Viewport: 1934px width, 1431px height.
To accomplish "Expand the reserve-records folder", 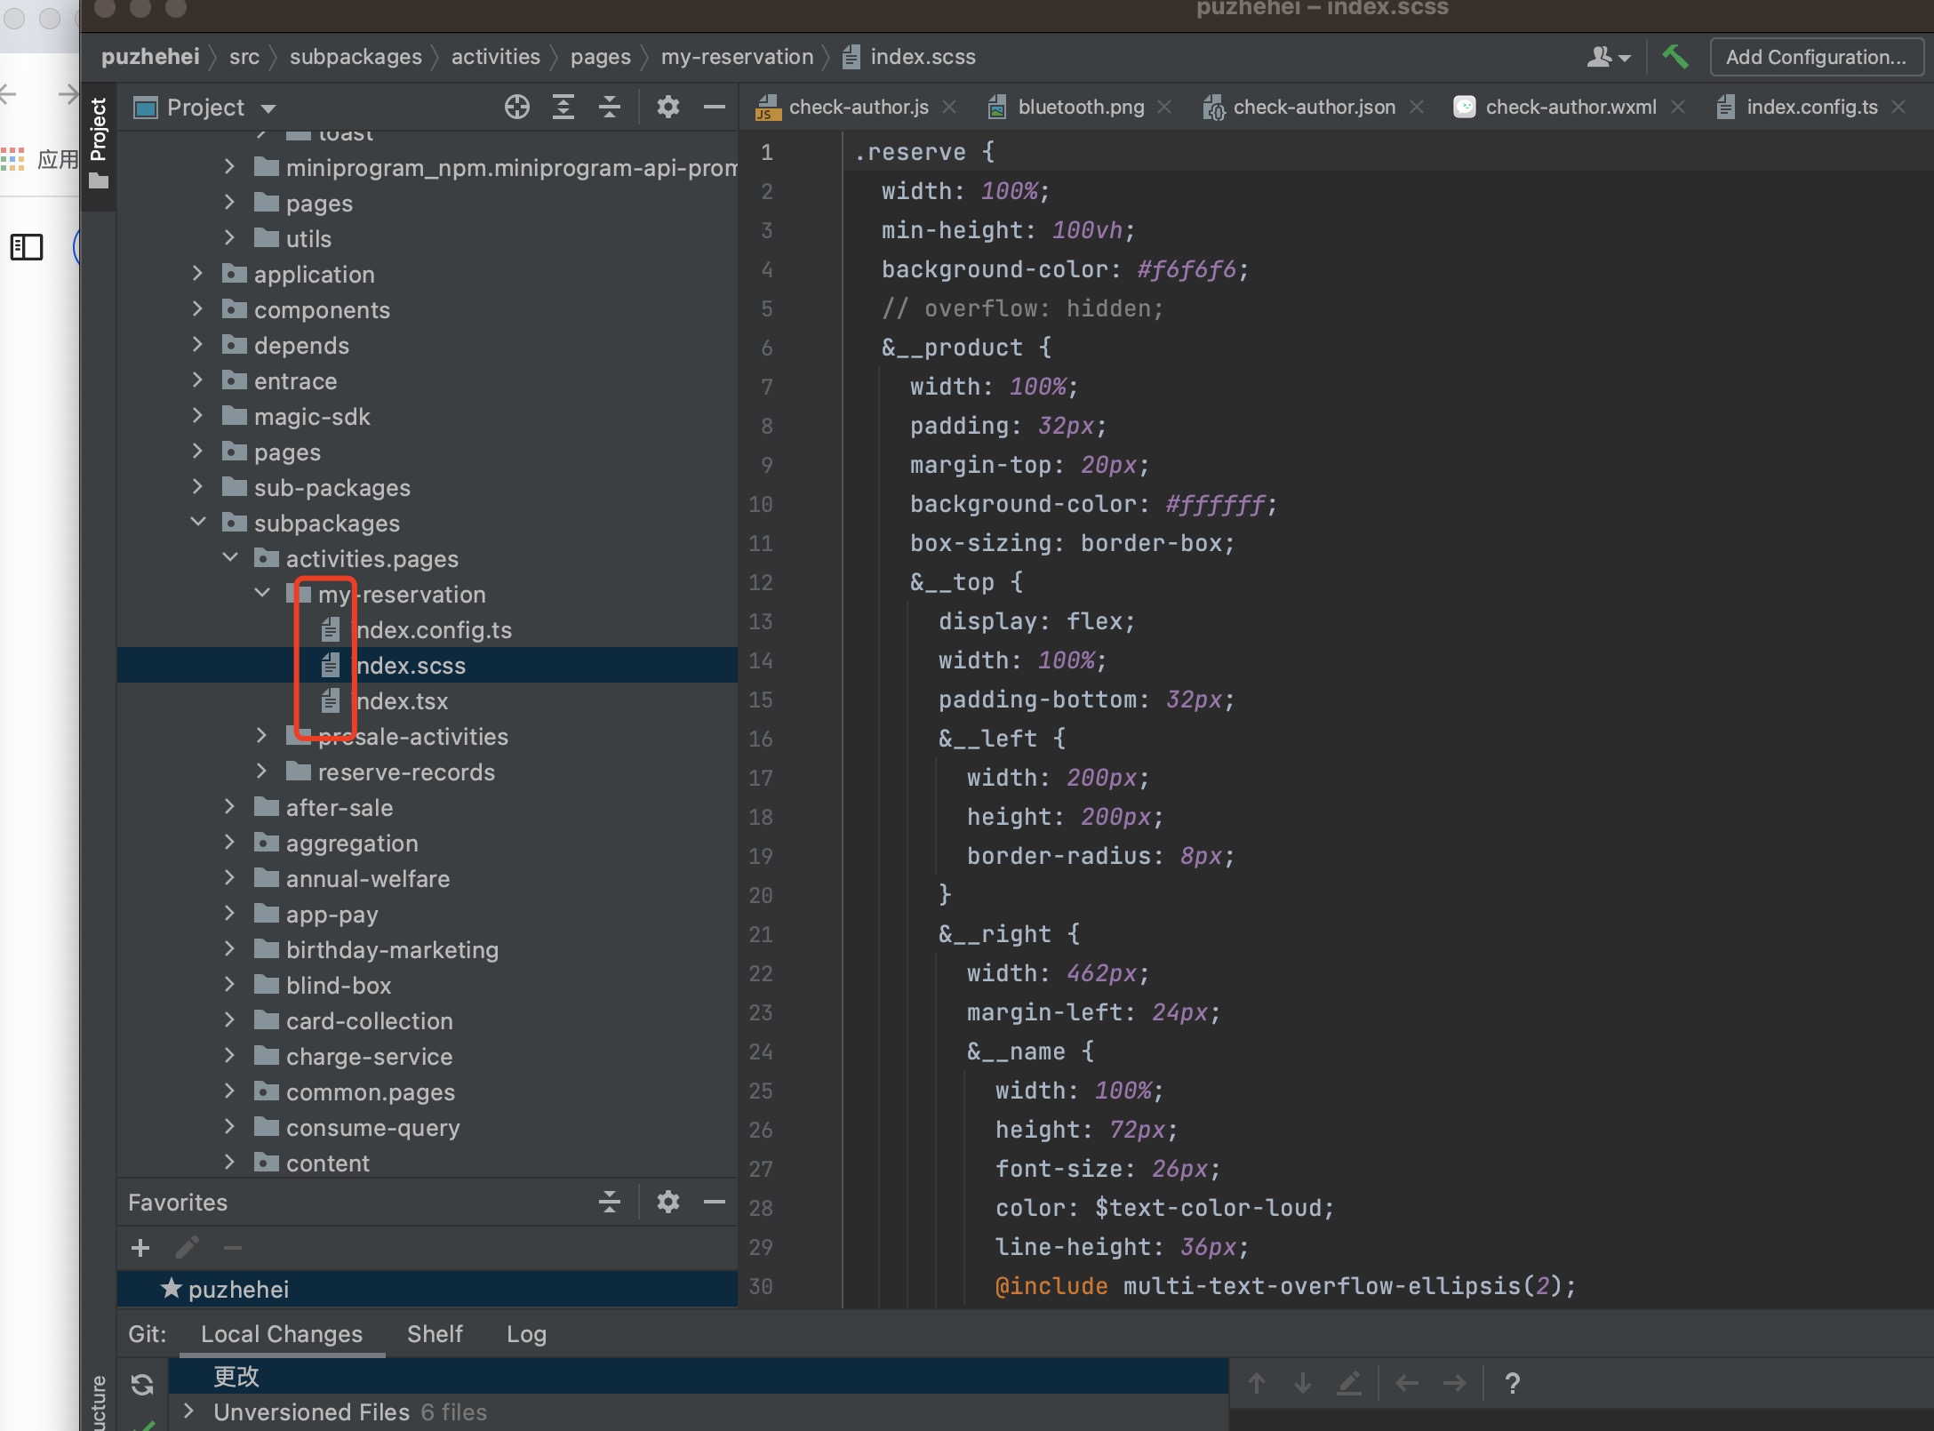I will tap(262, 771).
